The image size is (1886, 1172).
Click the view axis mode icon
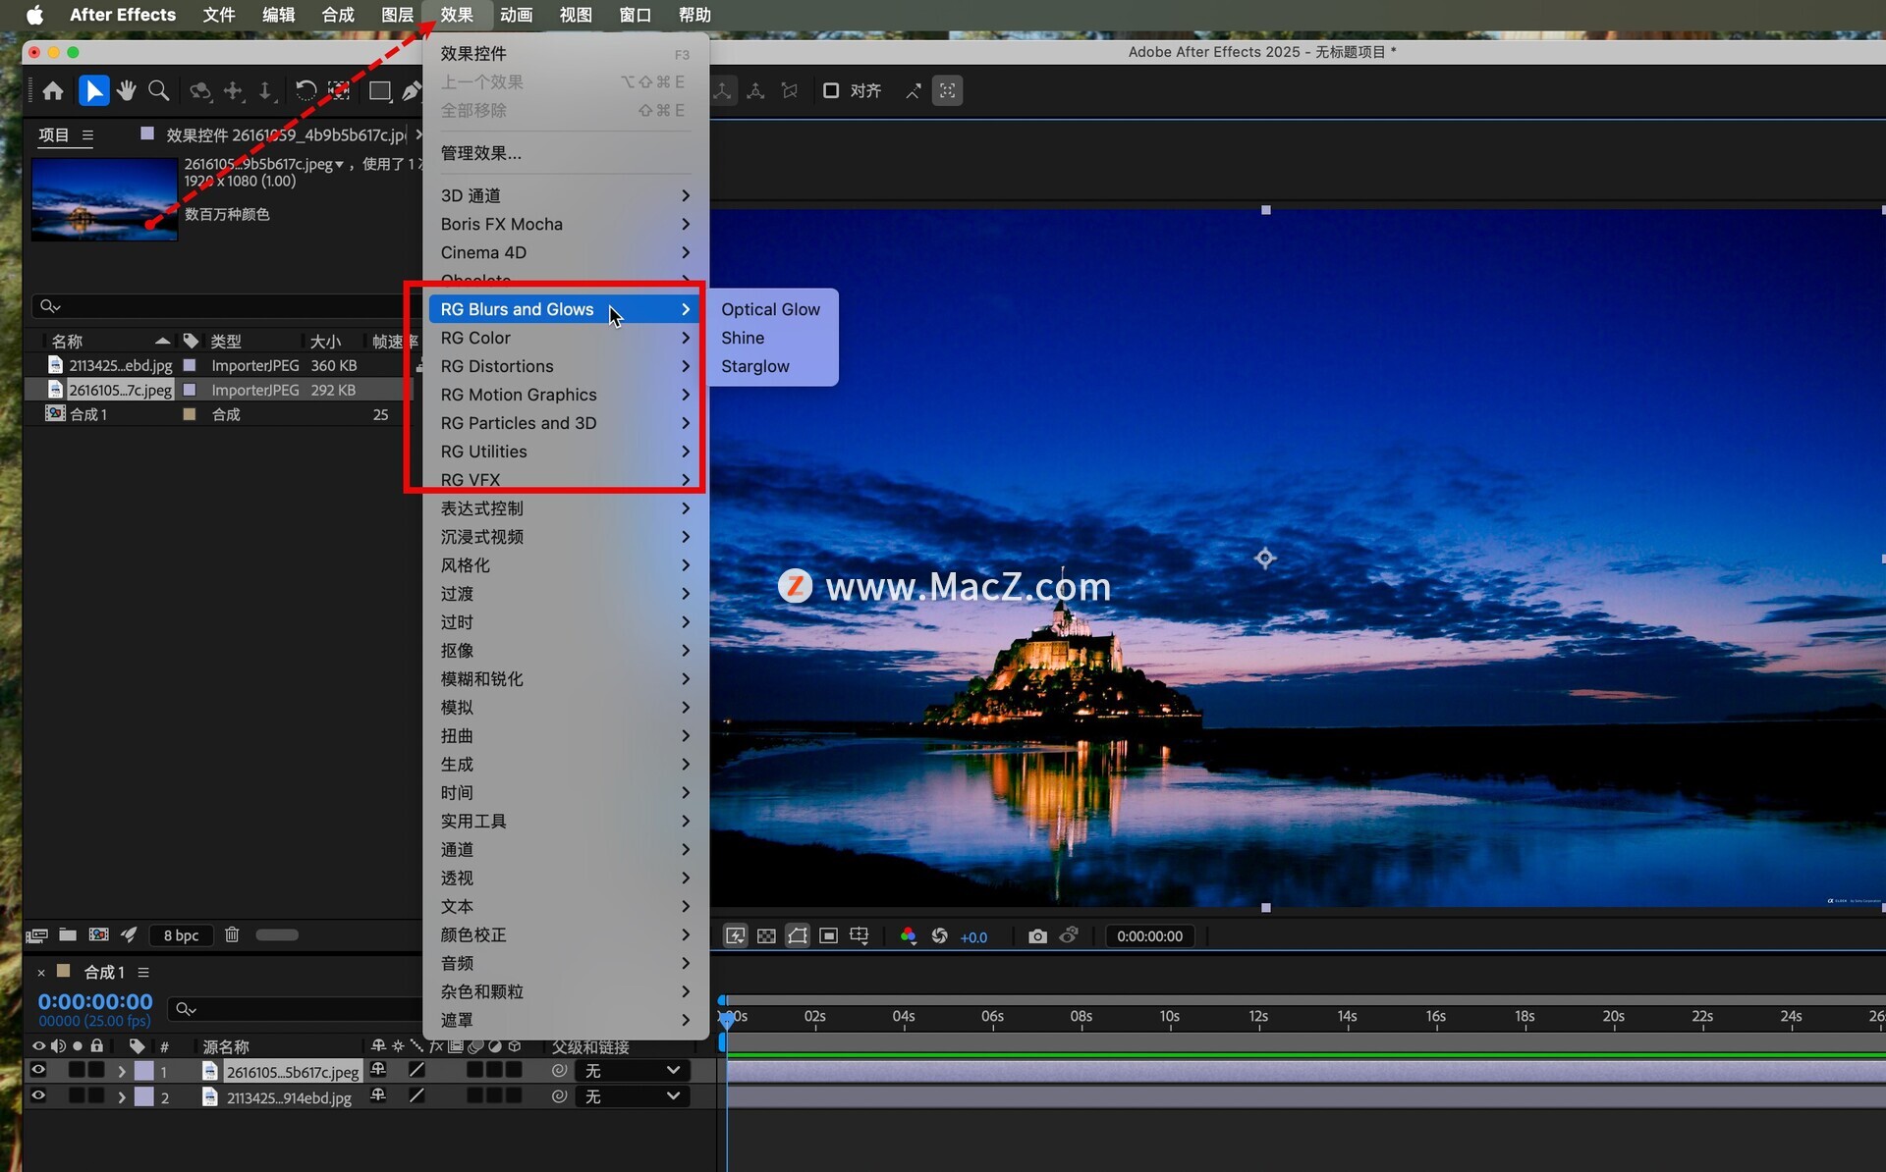pyautogui.click(x=789, y=91)
